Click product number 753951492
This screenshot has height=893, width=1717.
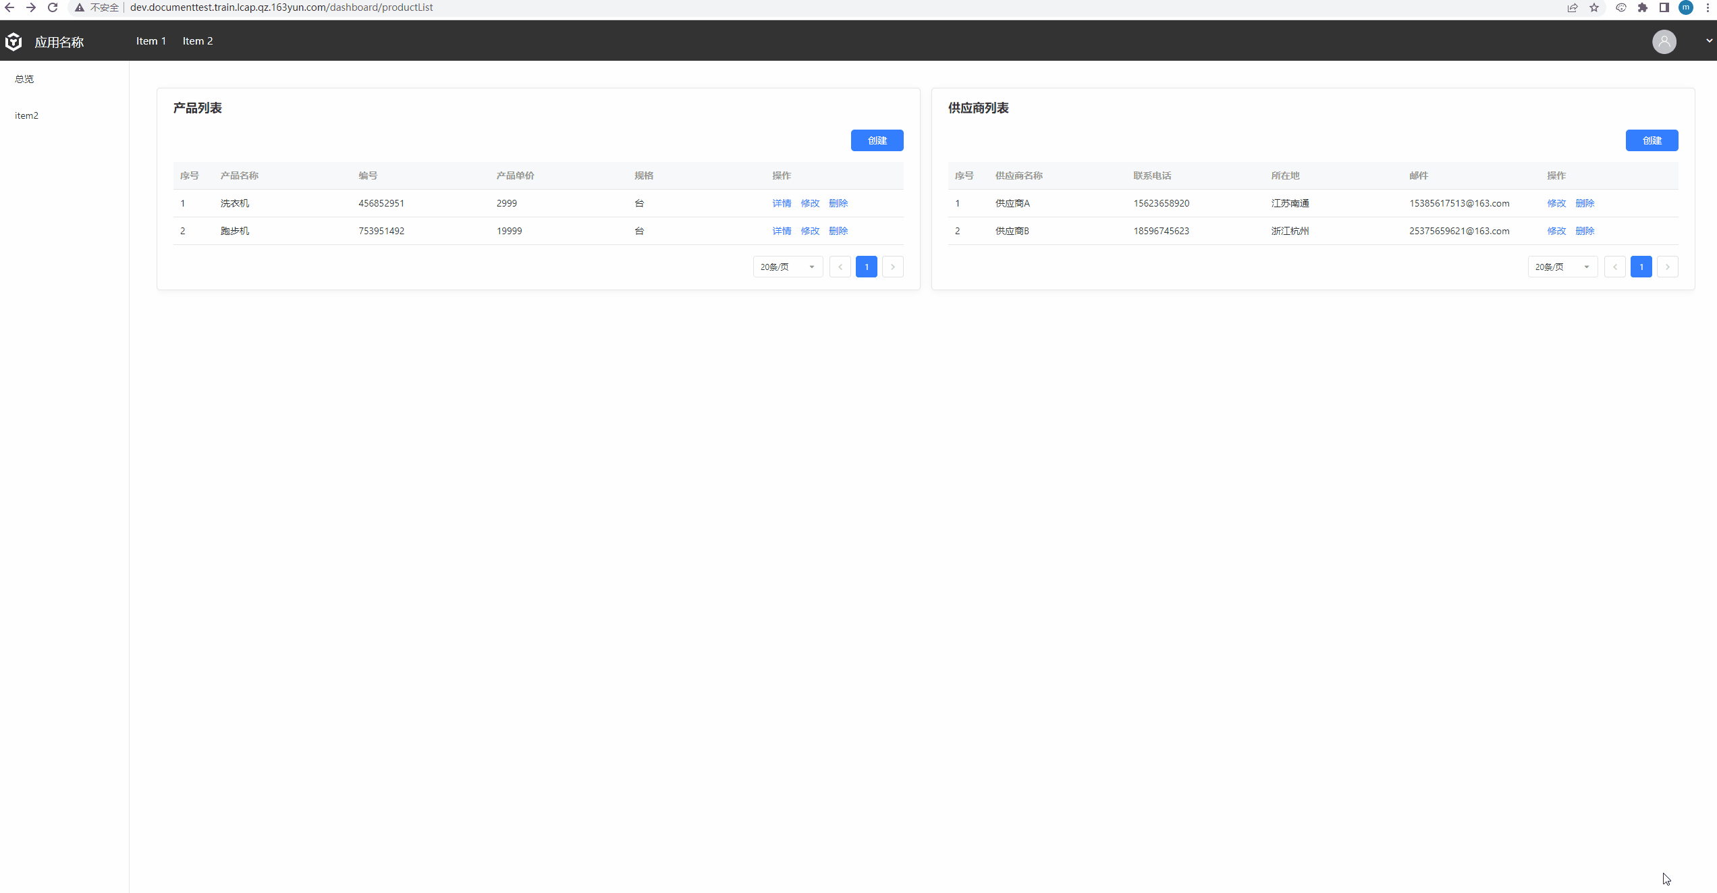click(x=381, y=231)
